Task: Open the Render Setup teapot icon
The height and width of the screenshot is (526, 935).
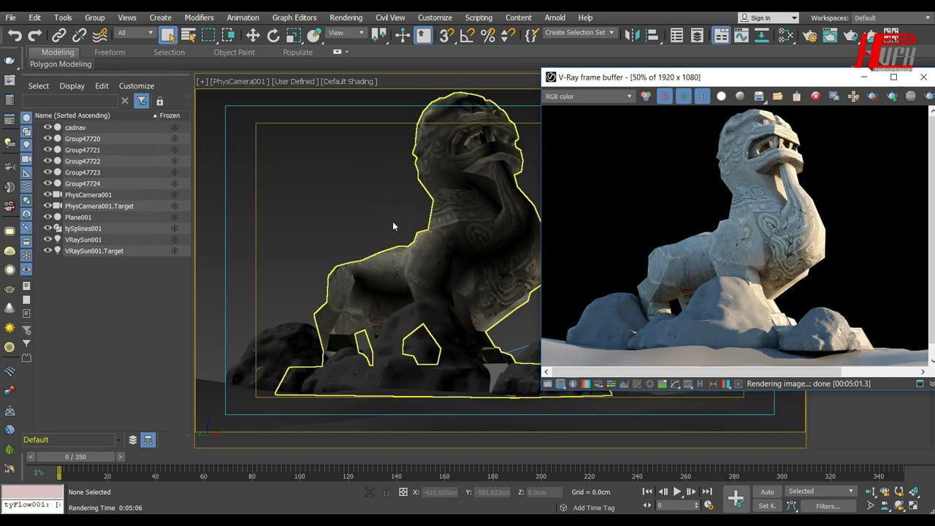Action: point(809,34)
